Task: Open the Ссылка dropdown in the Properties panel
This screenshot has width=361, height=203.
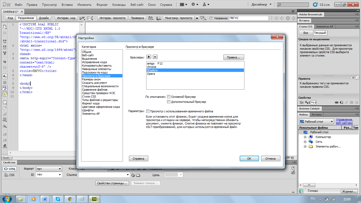Action: [x=128, y=175]
